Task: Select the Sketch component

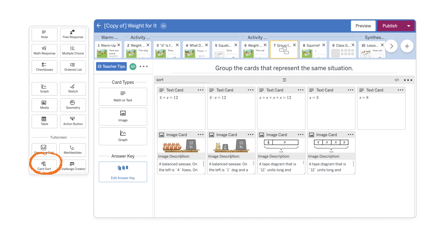Action: coord(73,89)
